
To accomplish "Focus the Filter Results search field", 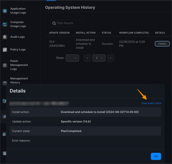I will [x=67, y=23].
